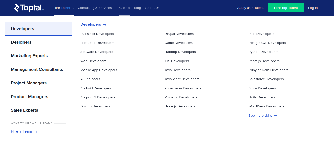The width and height of the screenshot is (334, 141).
Task: Select the Designers category
Action: [x=38, y=42]
